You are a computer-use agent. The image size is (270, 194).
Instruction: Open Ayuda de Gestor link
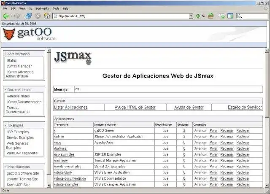[189, 107]
